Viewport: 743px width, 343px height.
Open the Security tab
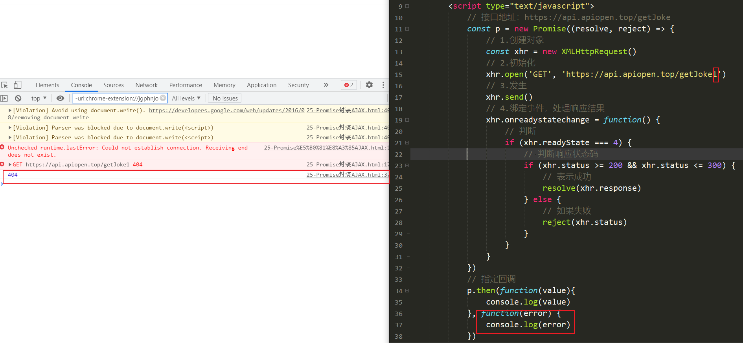tap(298, 85)
